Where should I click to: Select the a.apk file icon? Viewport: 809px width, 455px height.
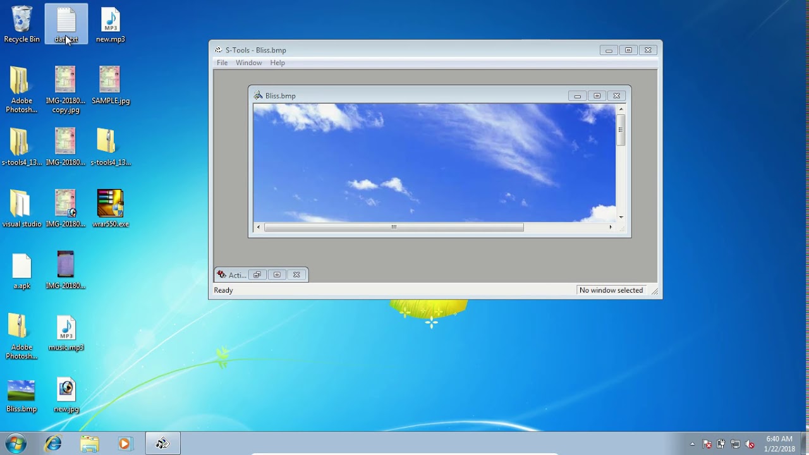click(21, 270)
